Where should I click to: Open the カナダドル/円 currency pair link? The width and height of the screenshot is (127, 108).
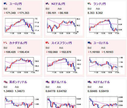click(x=18, y=43)
